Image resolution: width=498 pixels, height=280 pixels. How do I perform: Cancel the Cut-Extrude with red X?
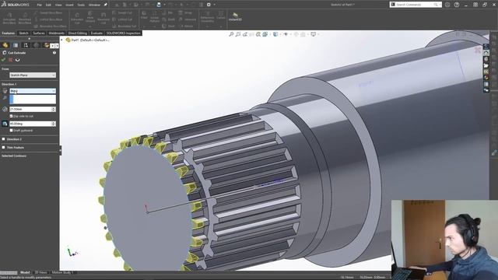10,60
